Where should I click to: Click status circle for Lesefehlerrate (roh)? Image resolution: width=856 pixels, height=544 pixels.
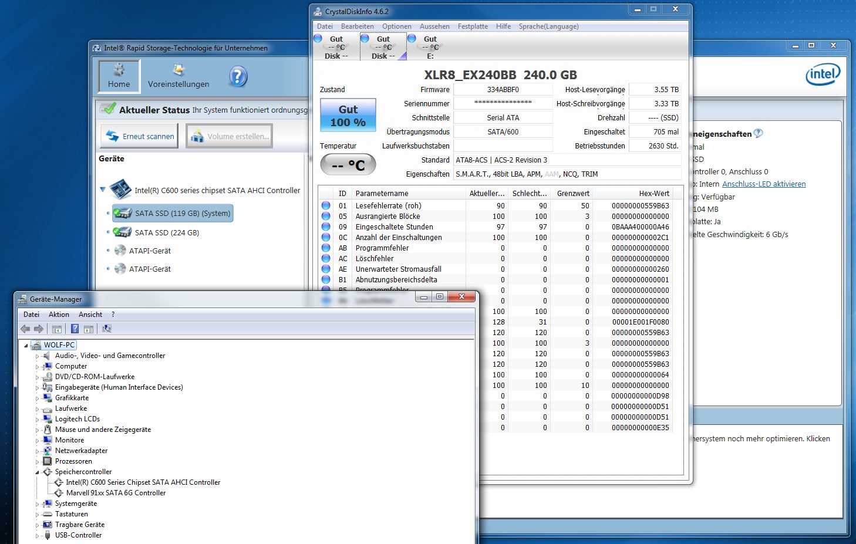(x=326, y=205)
